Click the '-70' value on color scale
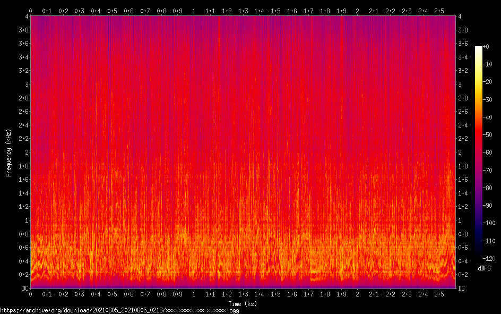The height and width of the screenshot is (314, 501). tap(487, 171)
